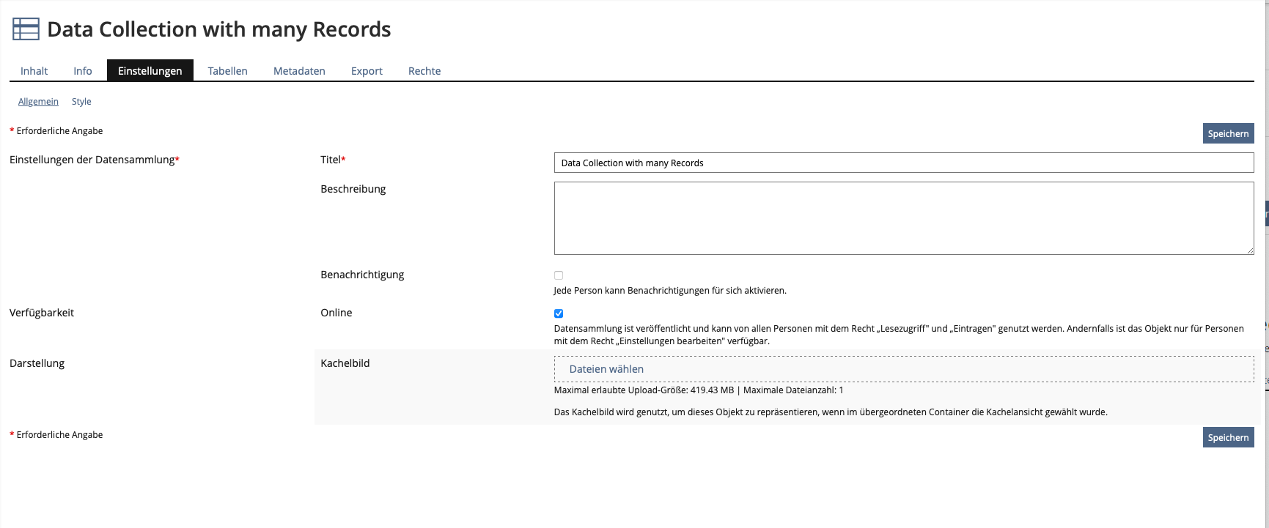Screen dimensions: 1269x528
Task: Open the Rechte tab
Action: [x=424, y=71]
